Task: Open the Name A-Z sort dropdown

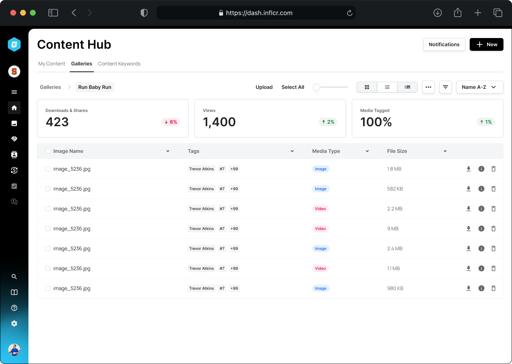Action: tap(479, 87)
